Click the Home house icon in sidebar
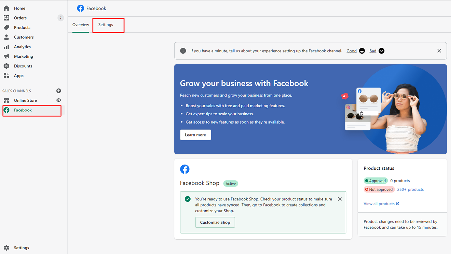The image size is (451, 254). point(6,8)
